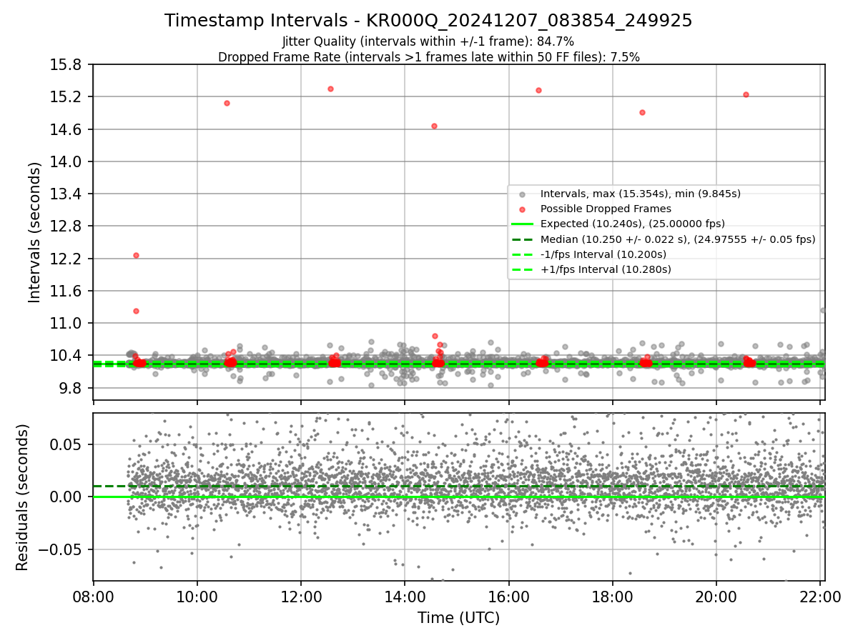Image resolution: width=858 pixels, height=643 pixels.
Task: Click the red outlier point near 14:35 at 14.65 seconds
Action: 434,126
